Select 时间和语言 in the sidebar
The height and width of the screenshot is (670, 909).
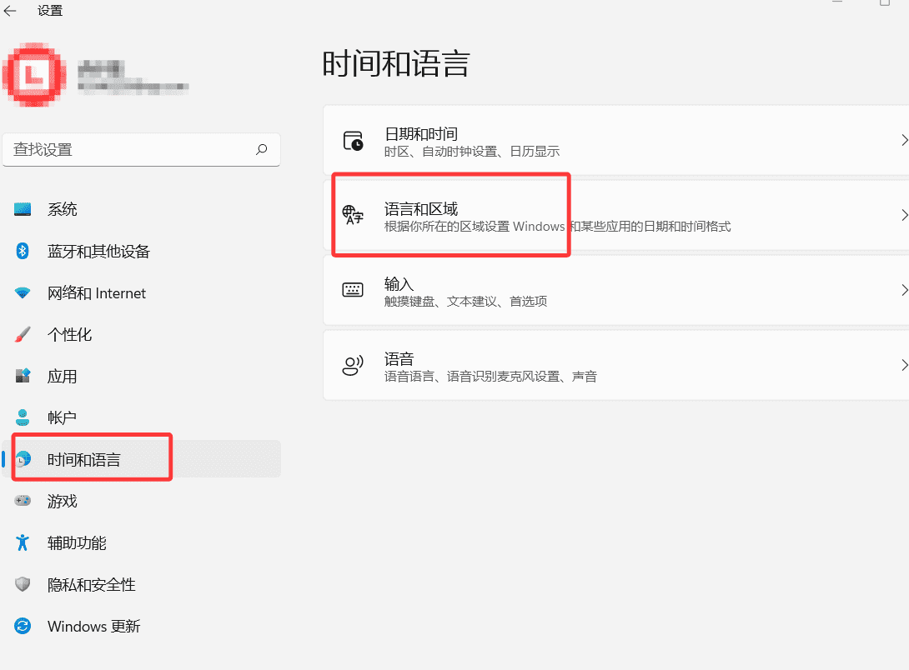click(x=142, y=459)
